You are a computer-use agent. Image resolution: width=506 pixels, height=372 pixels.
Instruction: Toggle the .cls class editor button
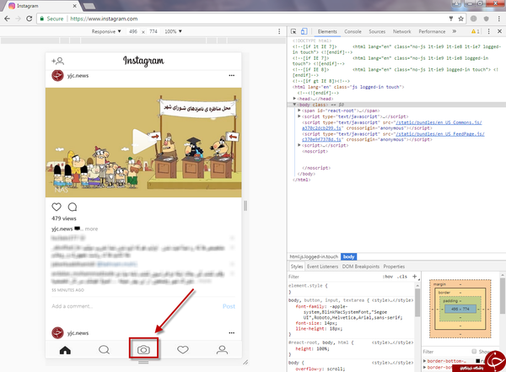[x=402, y=277]
